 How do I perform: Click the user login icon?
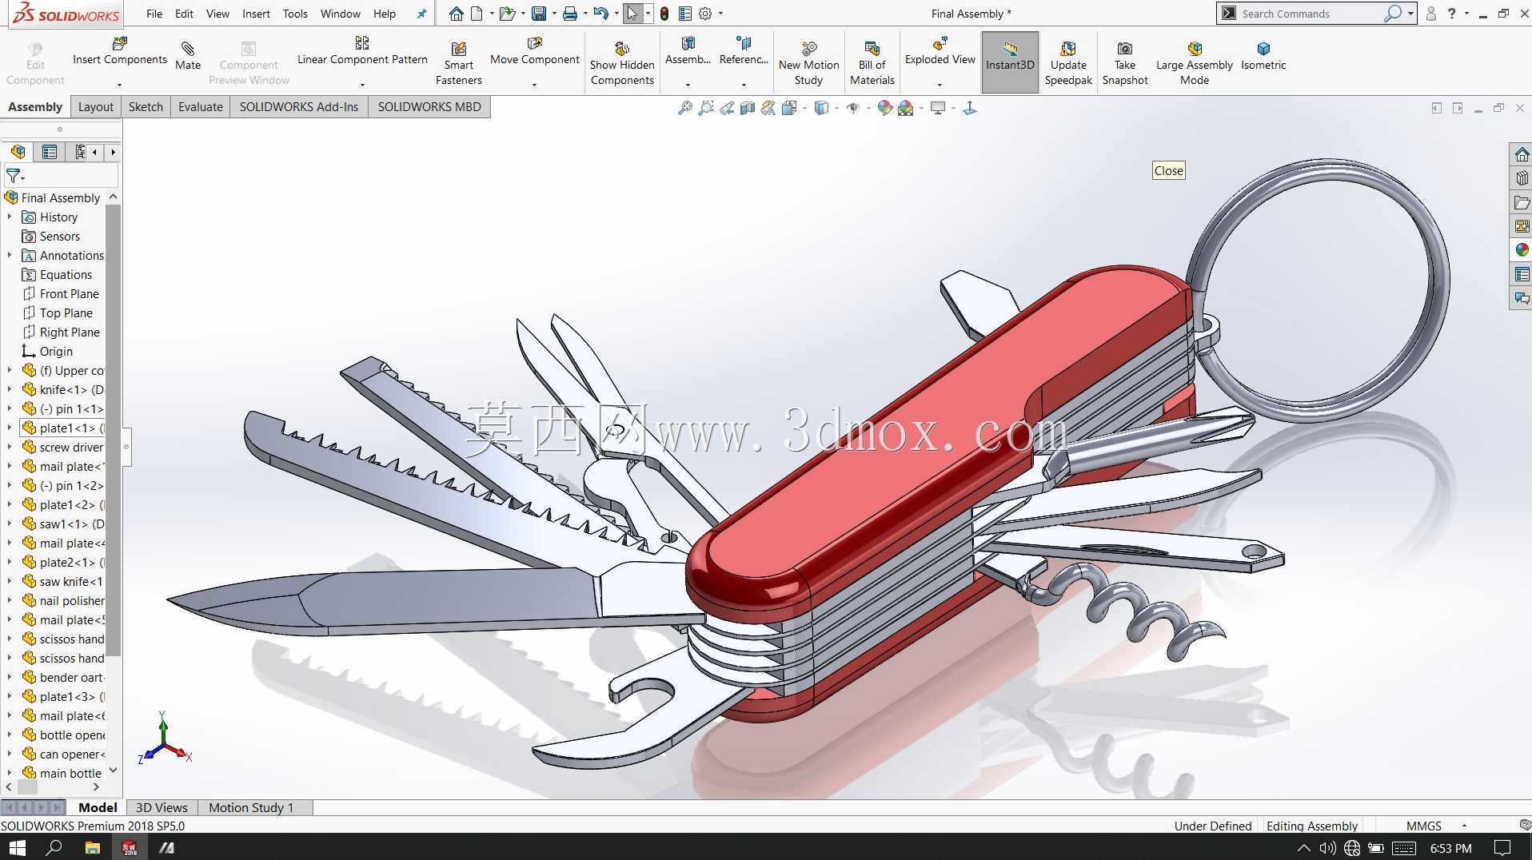pyautogui.click(x=1431, y=14)
